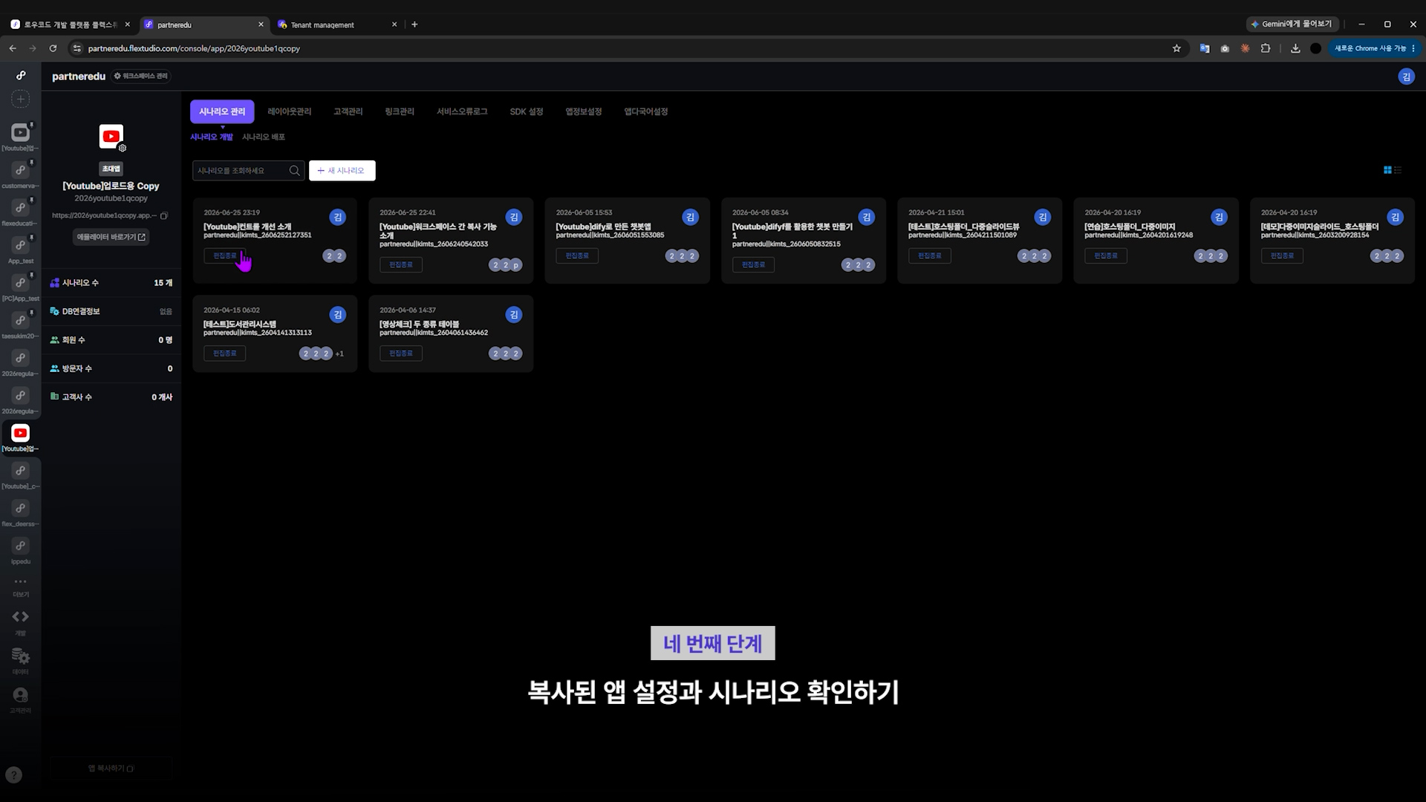Open the 서비스오류로그 tab

462,111
